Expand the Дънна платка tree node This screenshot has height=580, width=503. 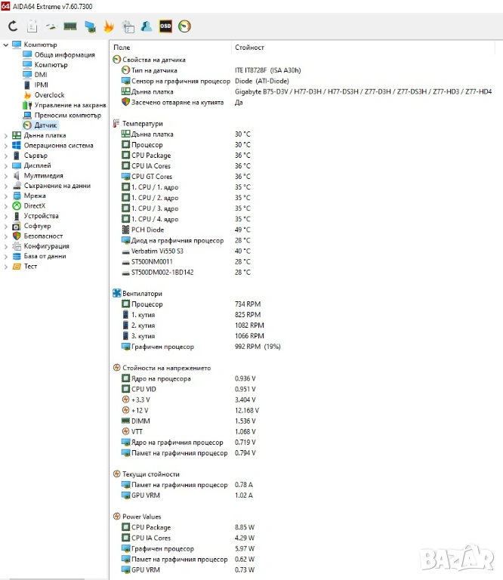tap(6, 135)
